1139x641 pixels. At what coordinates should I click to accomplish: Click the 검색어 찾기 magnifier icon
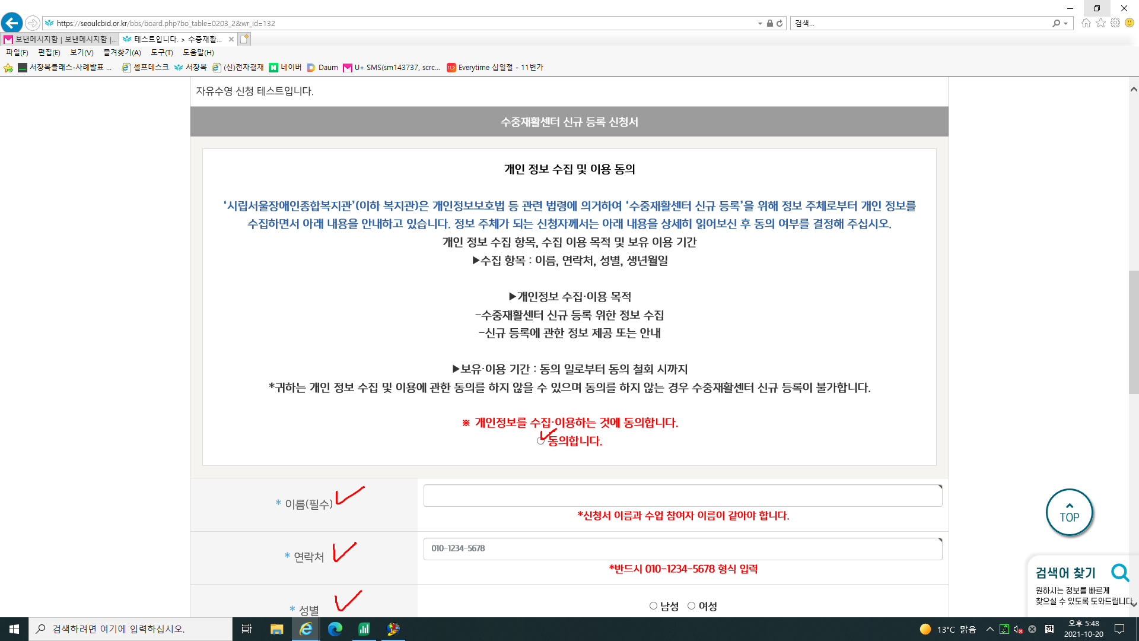(x=1120, y=573)
